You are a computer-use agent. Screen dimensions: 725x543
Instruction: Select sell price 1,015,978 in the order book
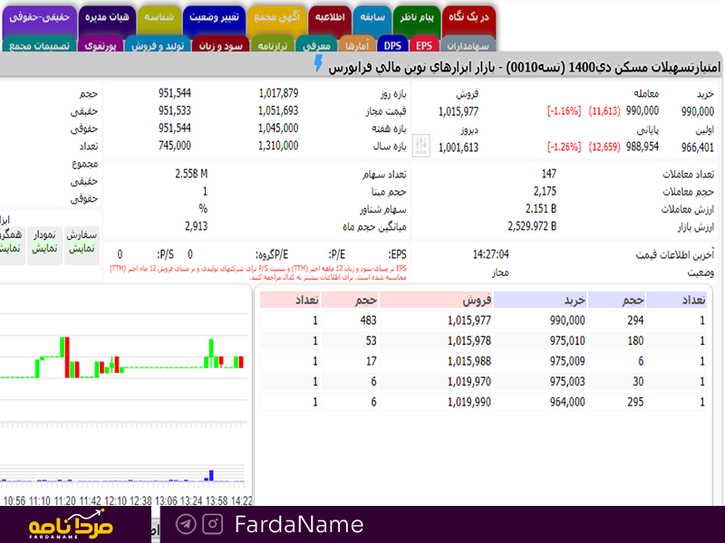[469, 340]
